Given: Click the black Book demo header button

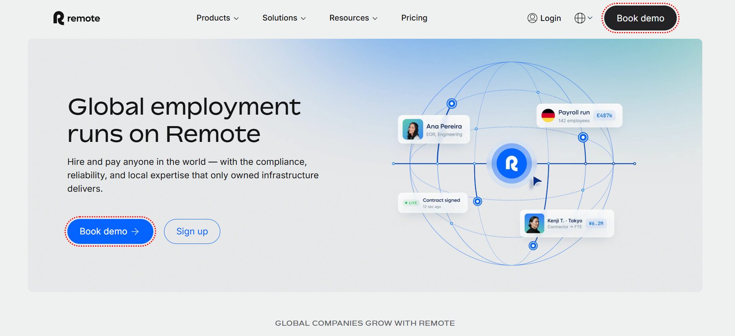Looking at the screenshot, I should pos(640,18).
